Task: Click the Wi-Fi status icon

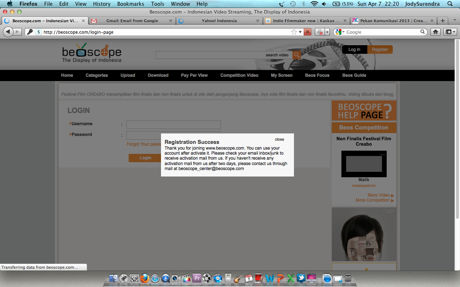Action: (314, 4)
